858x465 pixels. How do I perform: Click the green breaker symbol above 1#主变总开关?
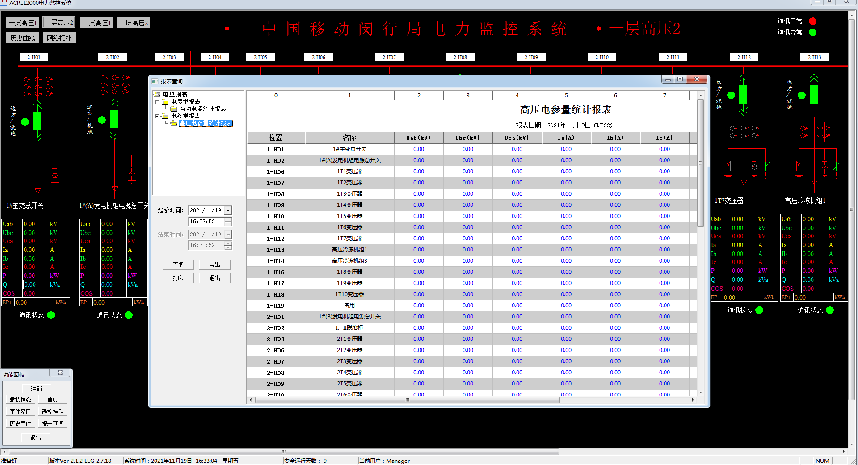[x=37, y=121]
